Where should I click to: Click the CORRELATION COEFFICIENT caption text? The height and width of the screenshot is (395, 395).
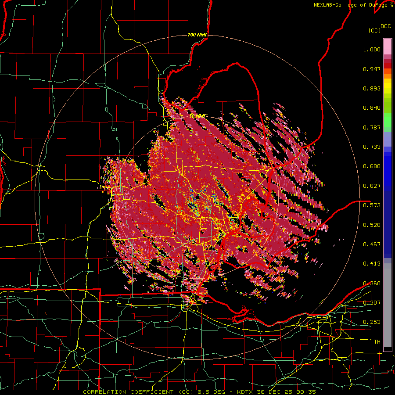[x=128, y=392]
